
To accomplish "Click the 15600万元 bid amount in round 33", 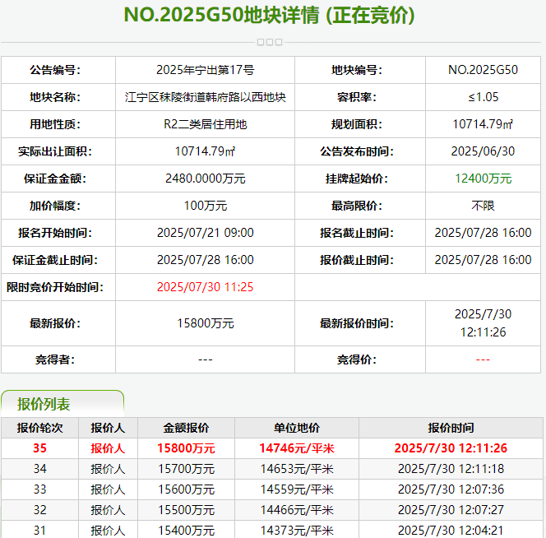I will click(186, 489).
